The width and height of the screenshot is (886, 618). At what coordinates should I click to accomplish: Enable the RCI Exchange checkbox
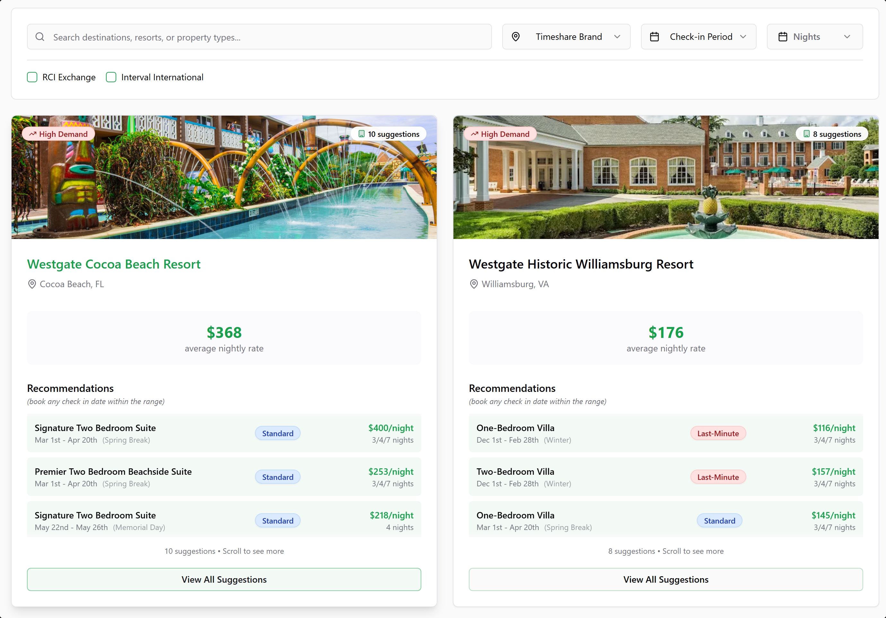[x=32, y=77]
